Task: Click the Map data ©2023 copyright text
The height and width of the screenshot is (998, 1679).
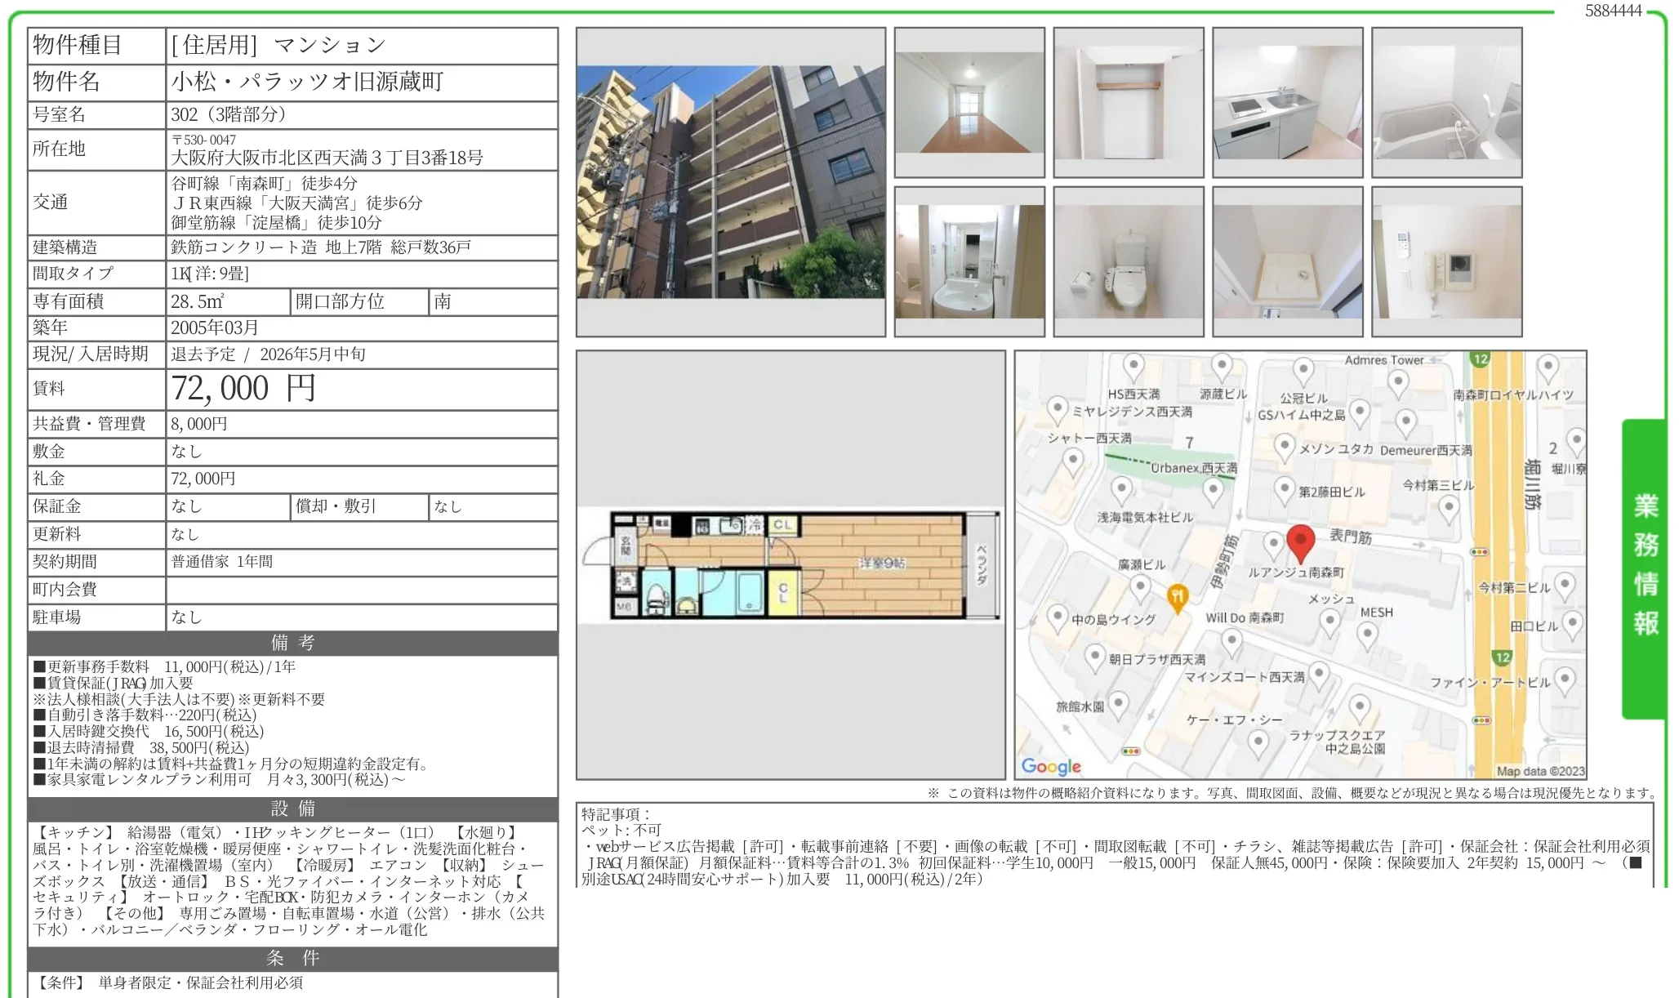Action: (x=1541, y=769)
